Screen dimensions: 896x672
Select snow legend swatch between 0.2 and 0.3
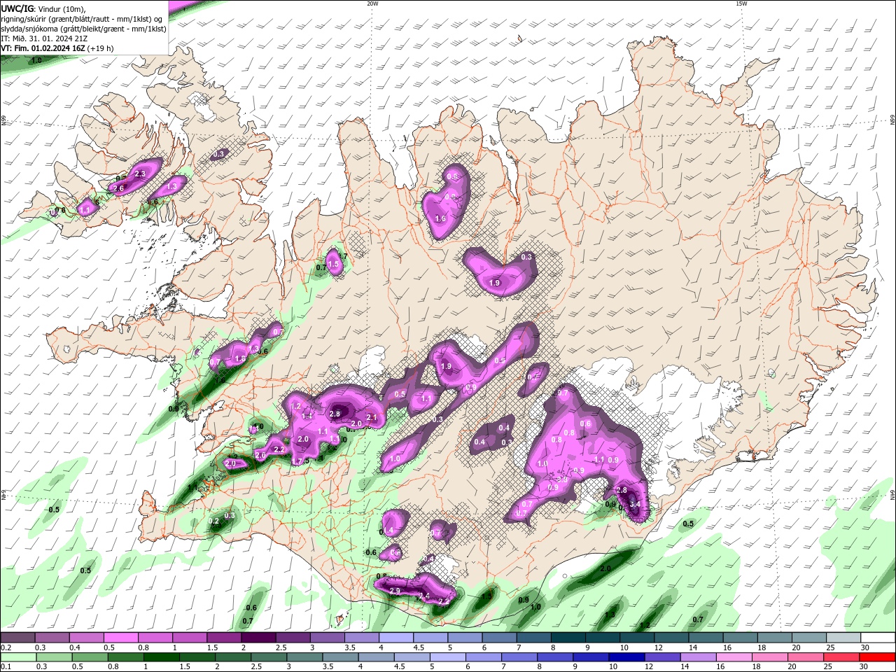click(17, 637)
